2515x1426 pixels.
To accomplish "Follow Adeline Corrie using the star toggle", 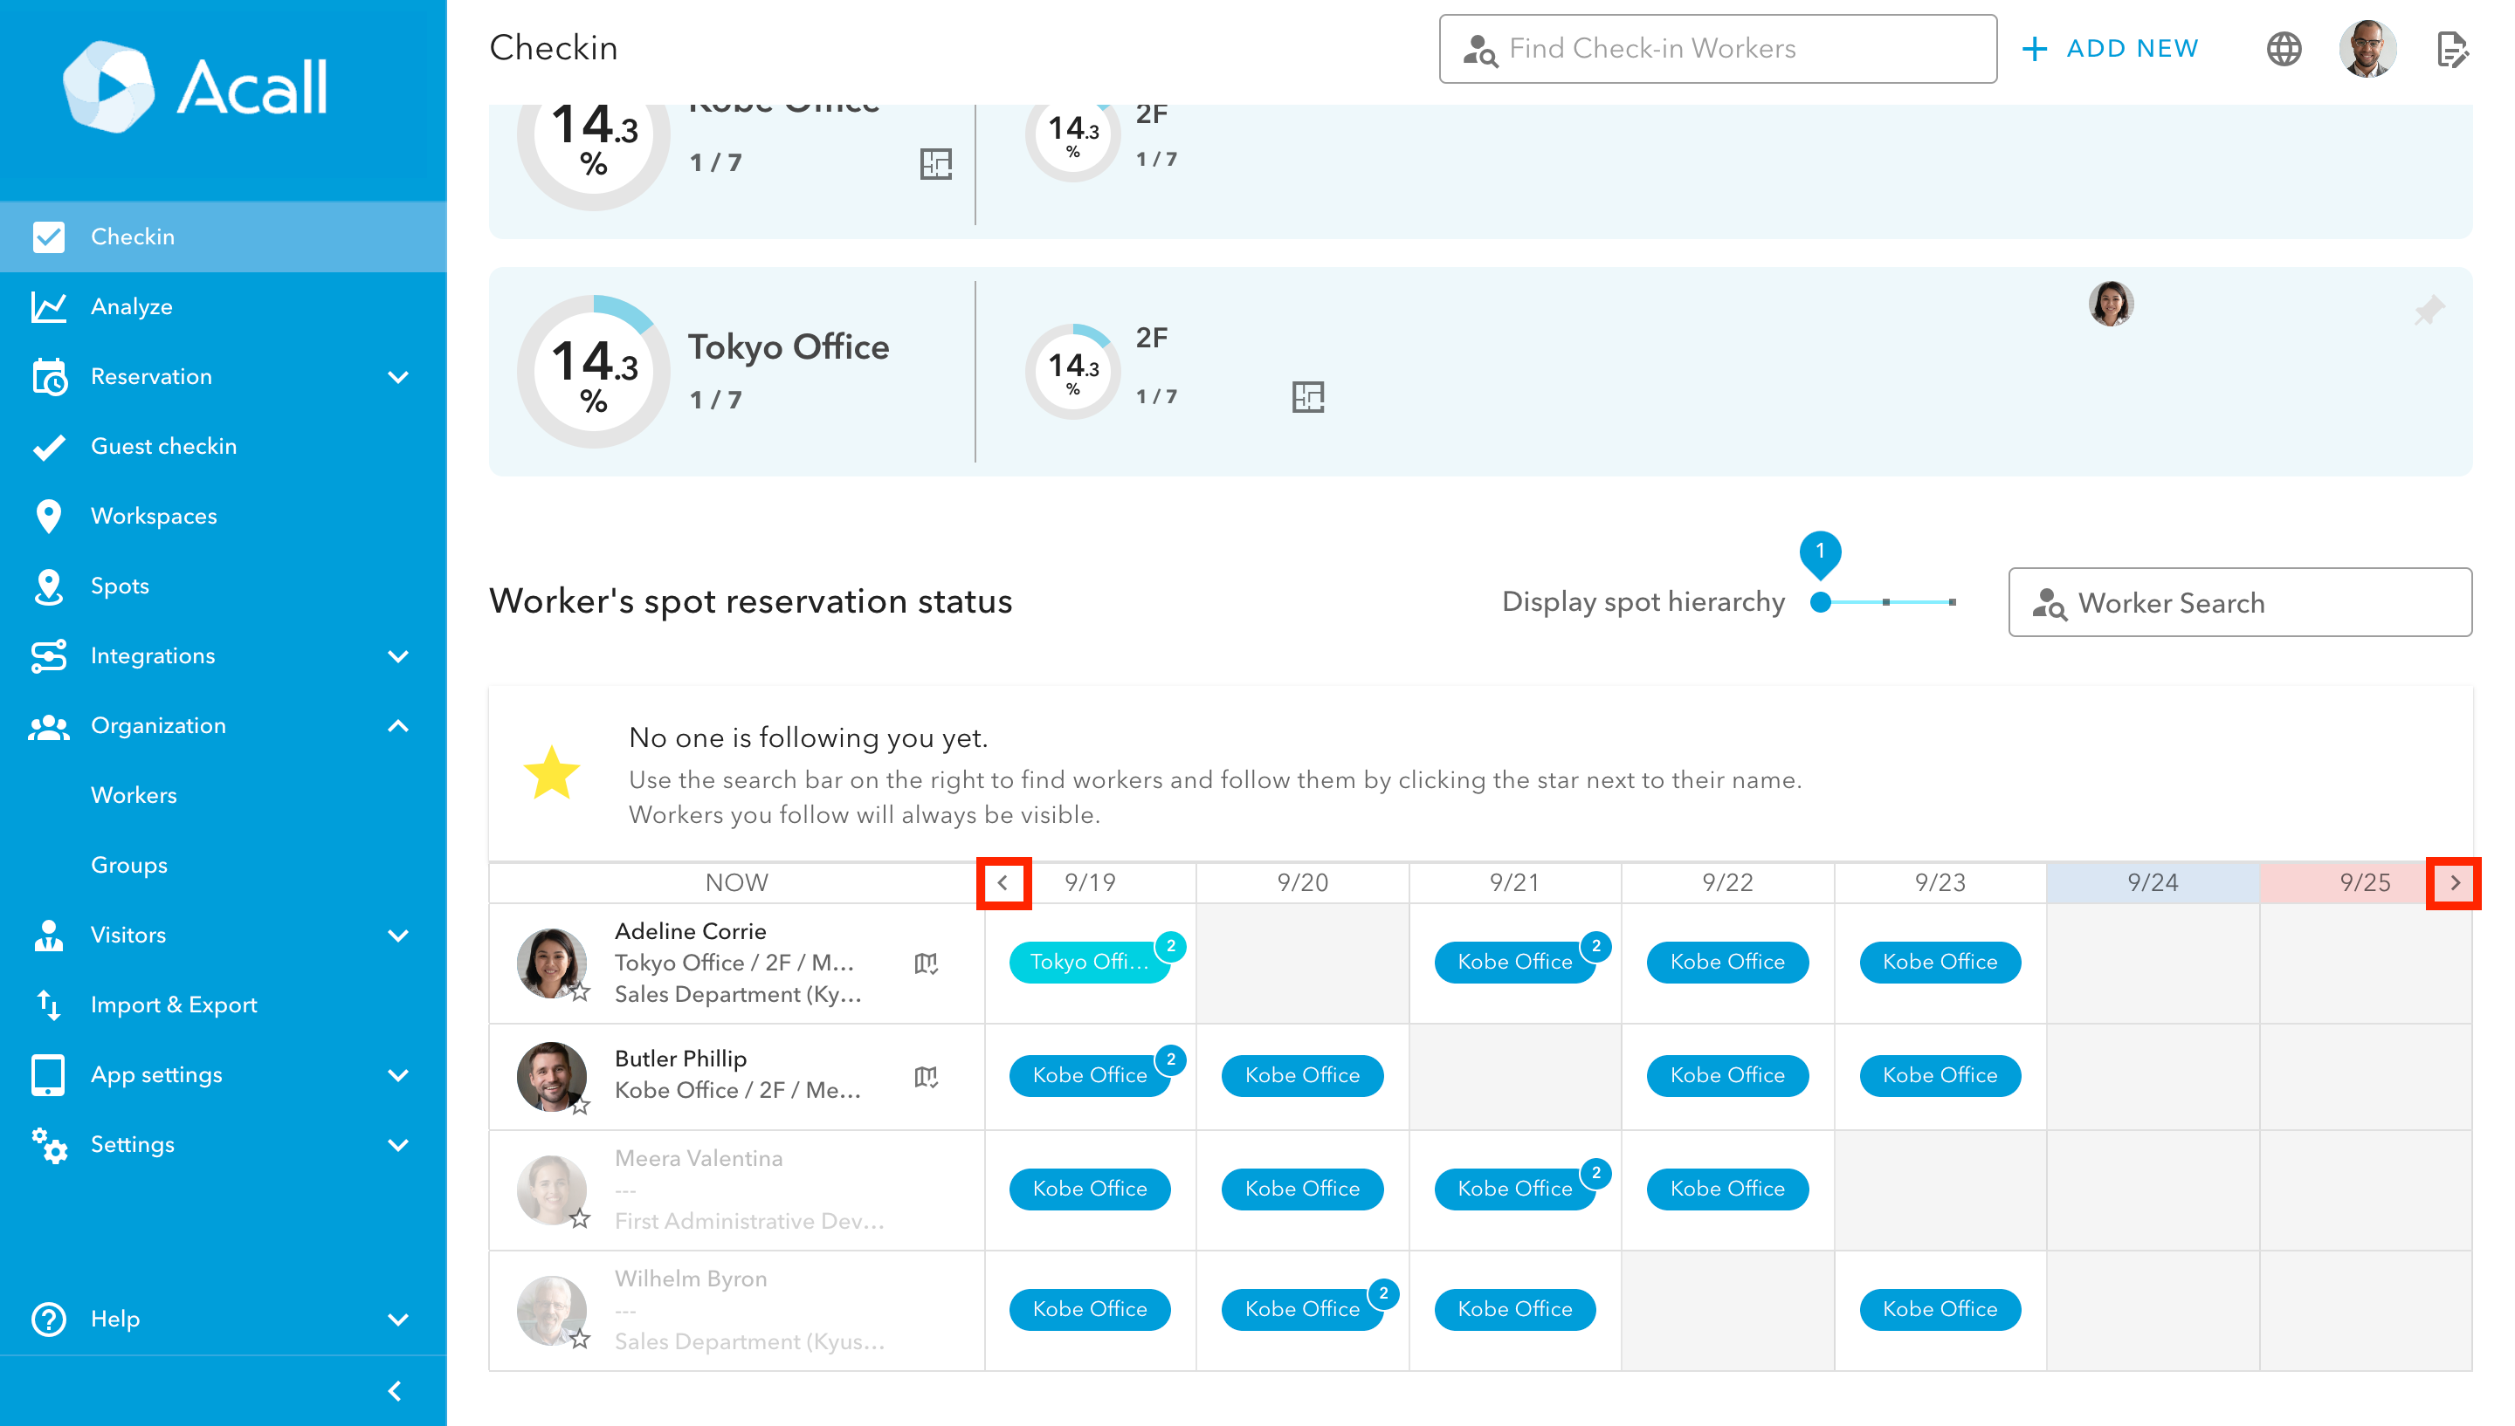I will (581, 992).
